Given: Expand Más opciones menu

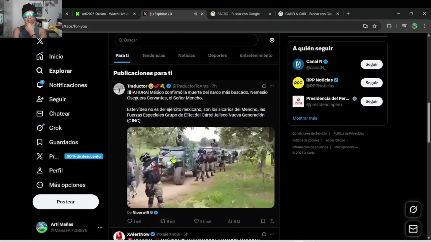Looking at the screenshot, I should coord(61,185).
